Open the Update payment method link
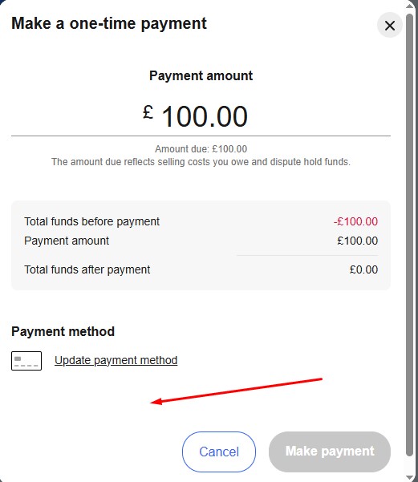This screenshot has height=482, width=418. pyautogui.click(x=116, y=360)
